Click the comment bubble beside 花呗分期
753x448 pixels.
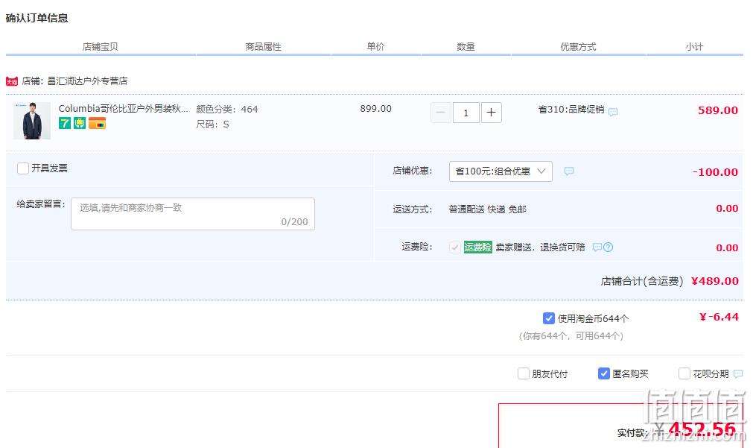tap(738, 373)
